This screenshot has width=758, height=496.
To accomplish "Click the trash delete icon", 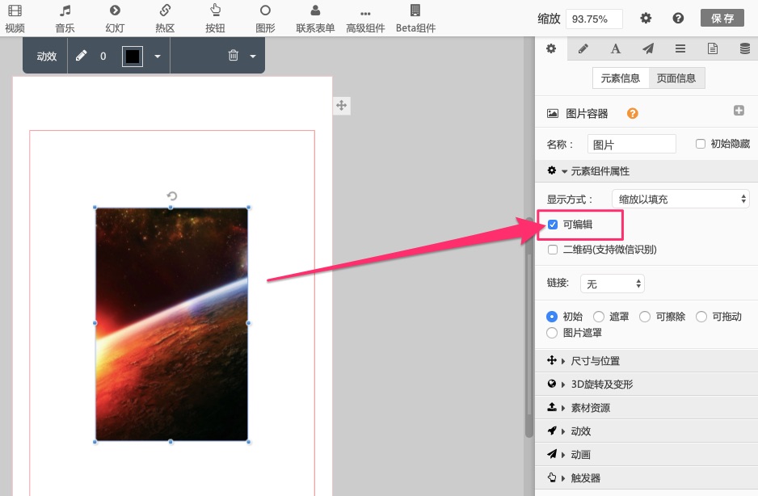I will pyautogui.click(x=234, y=56).
